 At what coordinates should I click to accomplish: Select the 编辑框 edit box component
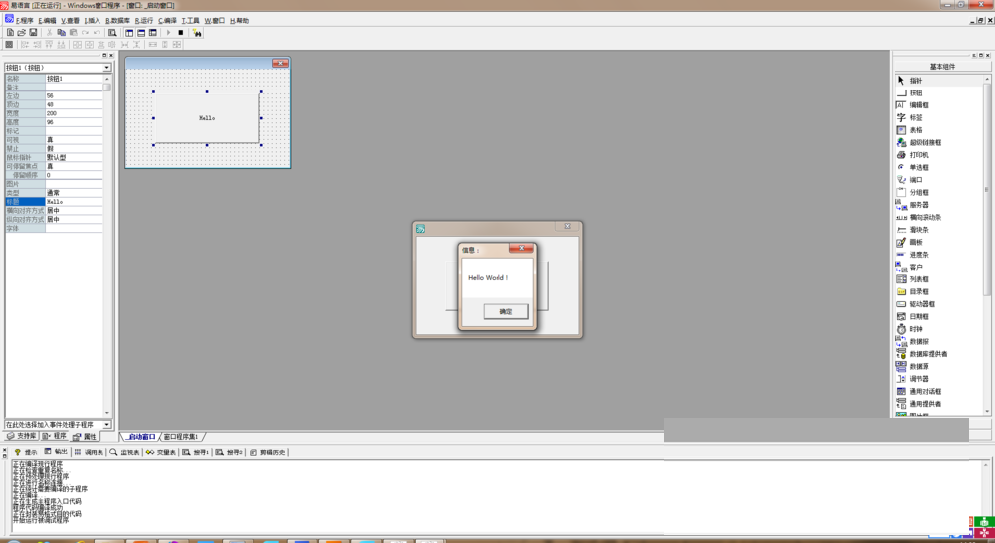click(x=940, y=105)
